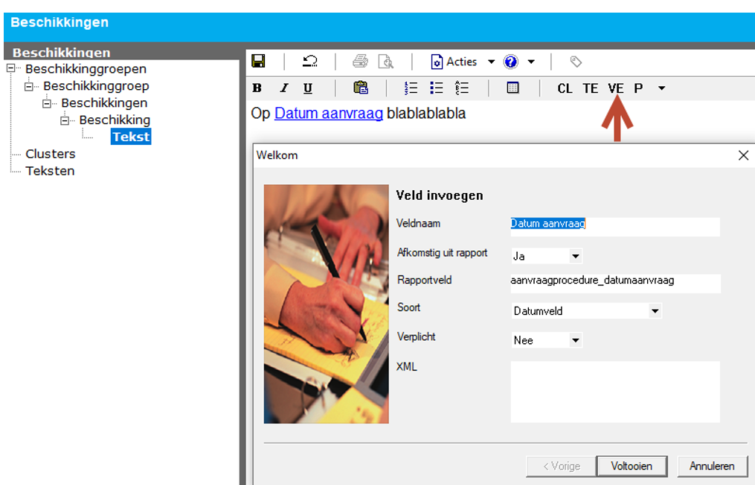
Task: Open the Soort Datumveld dropdown
Action: tap(655, 311)
